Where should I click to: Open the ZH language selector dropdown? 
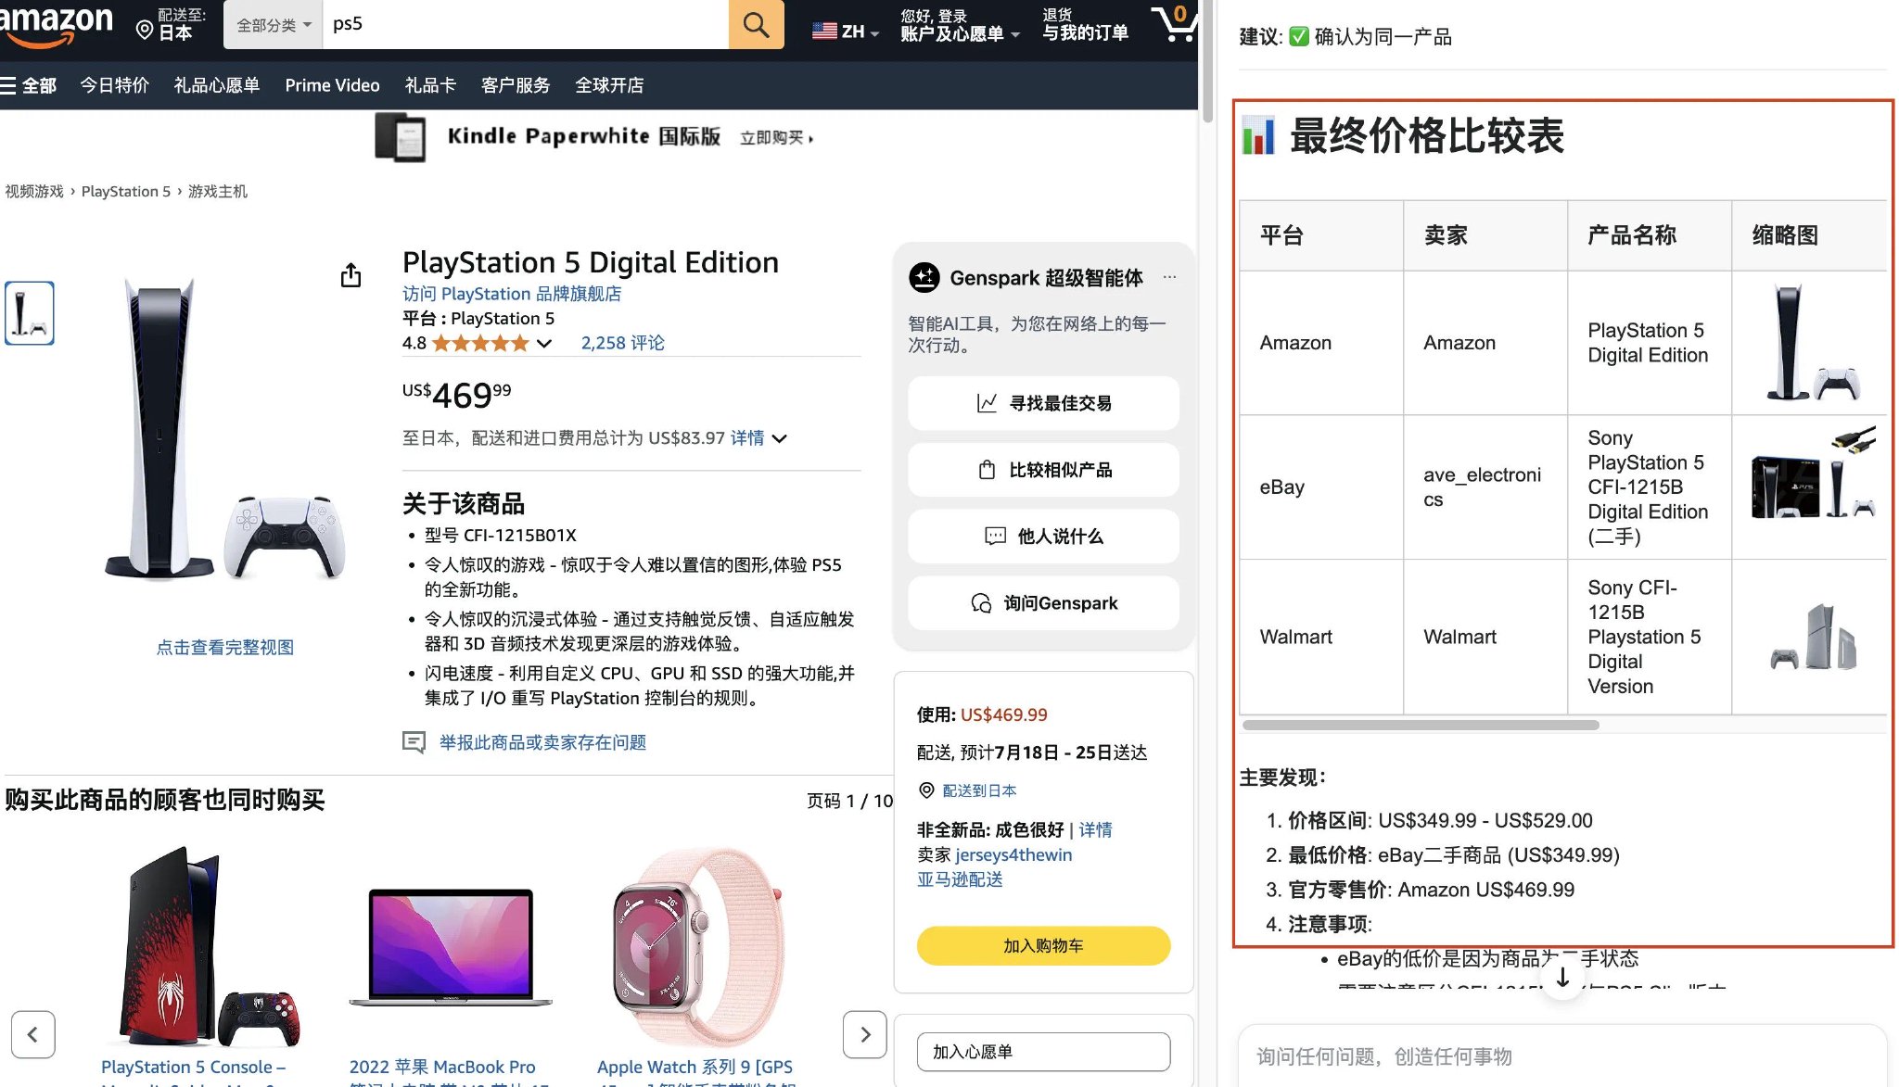click(x=845, y=32)
